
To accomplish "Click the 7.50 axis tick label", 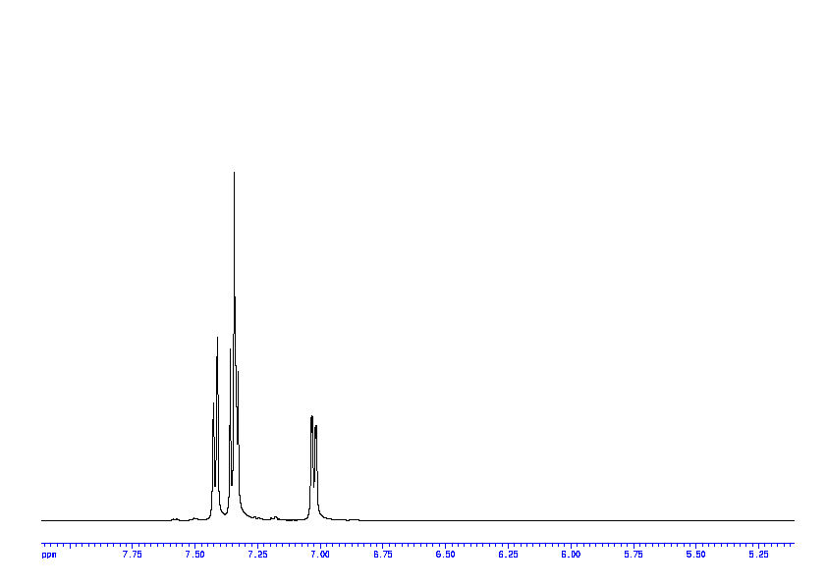I will pyautogui.click(x=194, y=555).
